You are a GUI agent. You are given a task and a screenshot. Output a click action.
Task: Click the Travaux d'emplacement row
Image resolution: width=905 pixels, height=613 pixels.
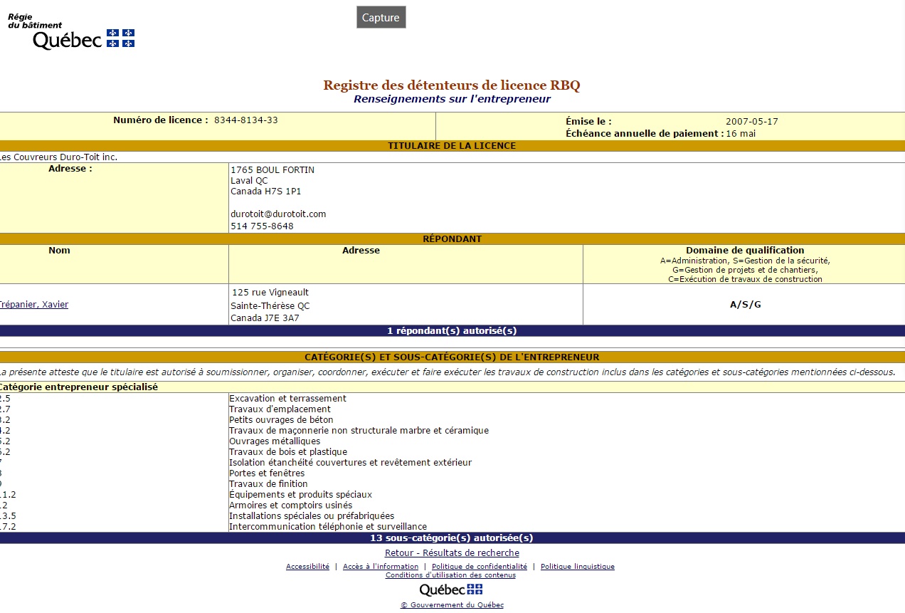452,409
